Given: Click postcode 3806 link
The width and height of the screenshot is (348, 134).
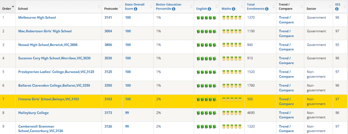Looking at the screenshot, I should pyautogui.click(x=108, y=45).
